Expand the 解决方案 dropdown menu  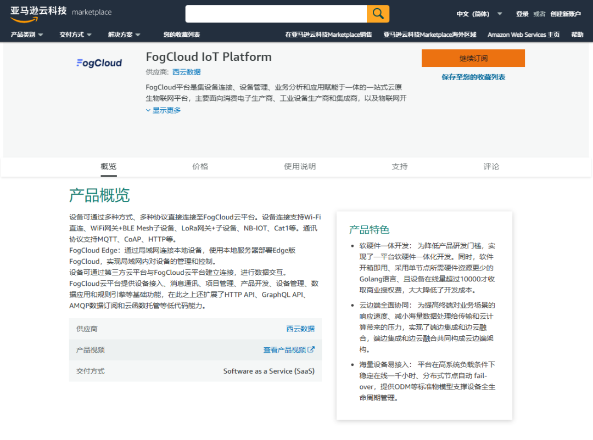click(x=124, y=35)
